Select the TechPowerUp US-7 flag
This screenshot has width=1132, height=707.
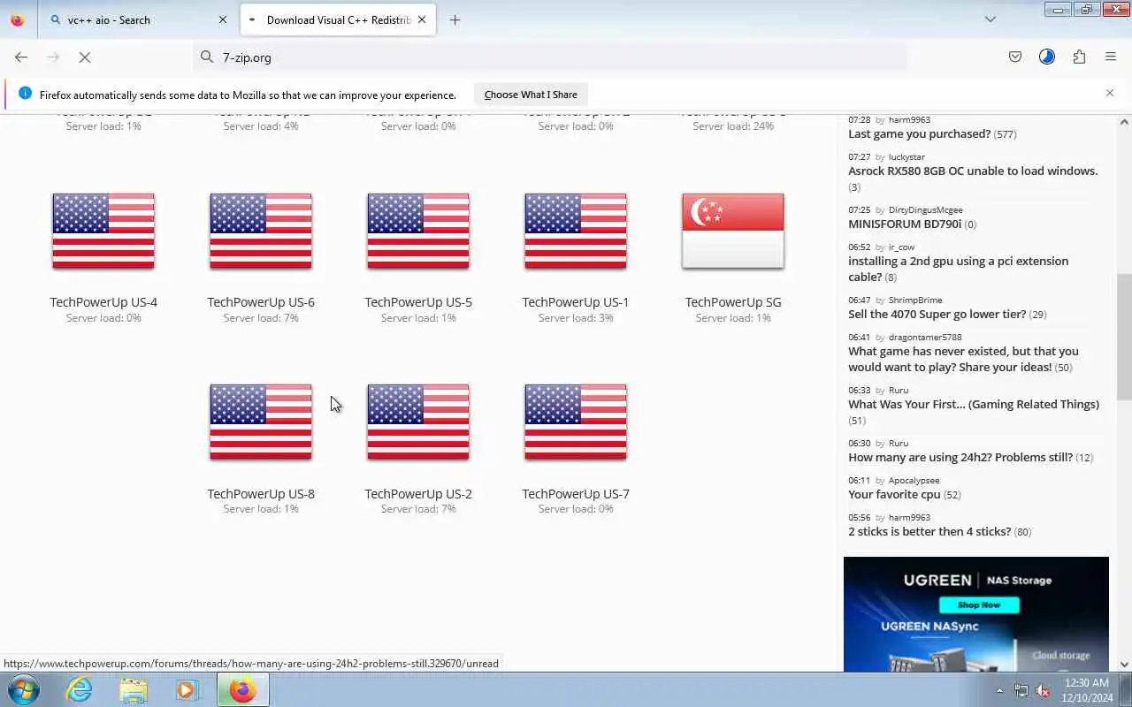pyautogui.click(x=576, y=422)
